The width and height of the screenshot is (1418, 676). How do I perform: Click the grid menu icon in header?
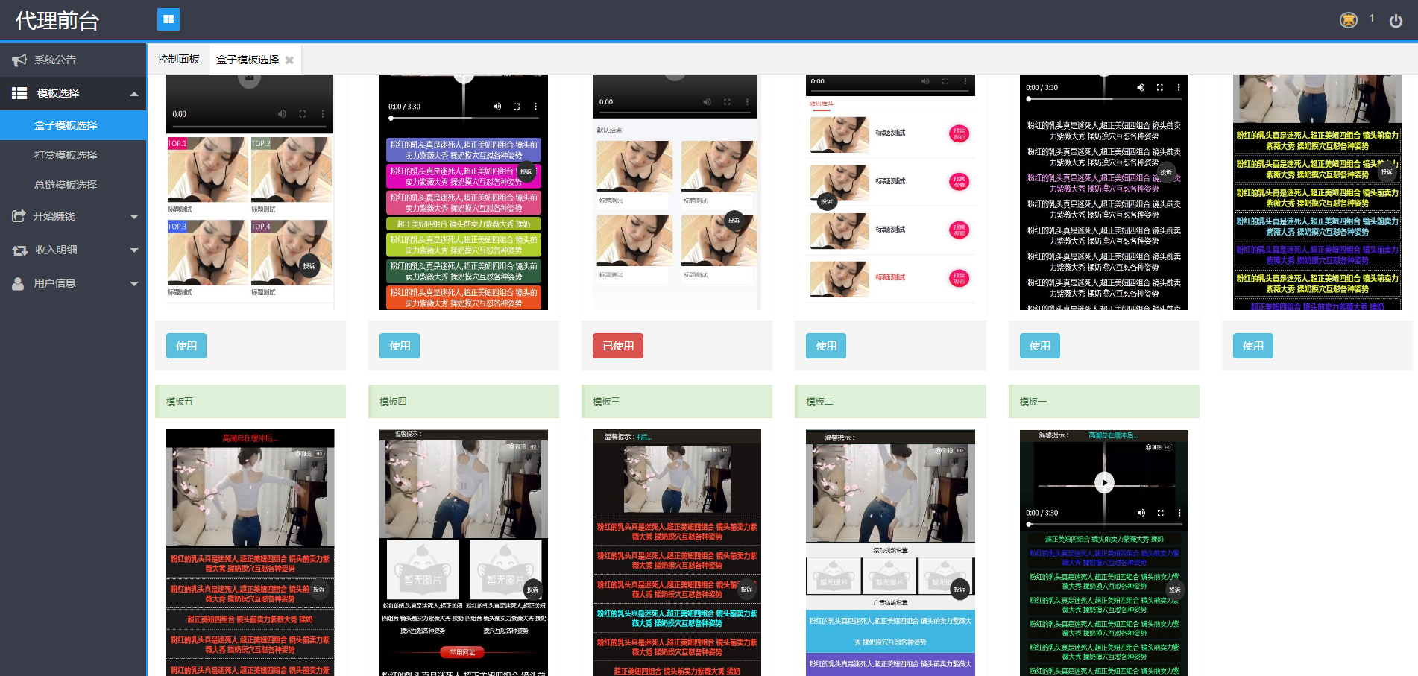tap(168, 19)
